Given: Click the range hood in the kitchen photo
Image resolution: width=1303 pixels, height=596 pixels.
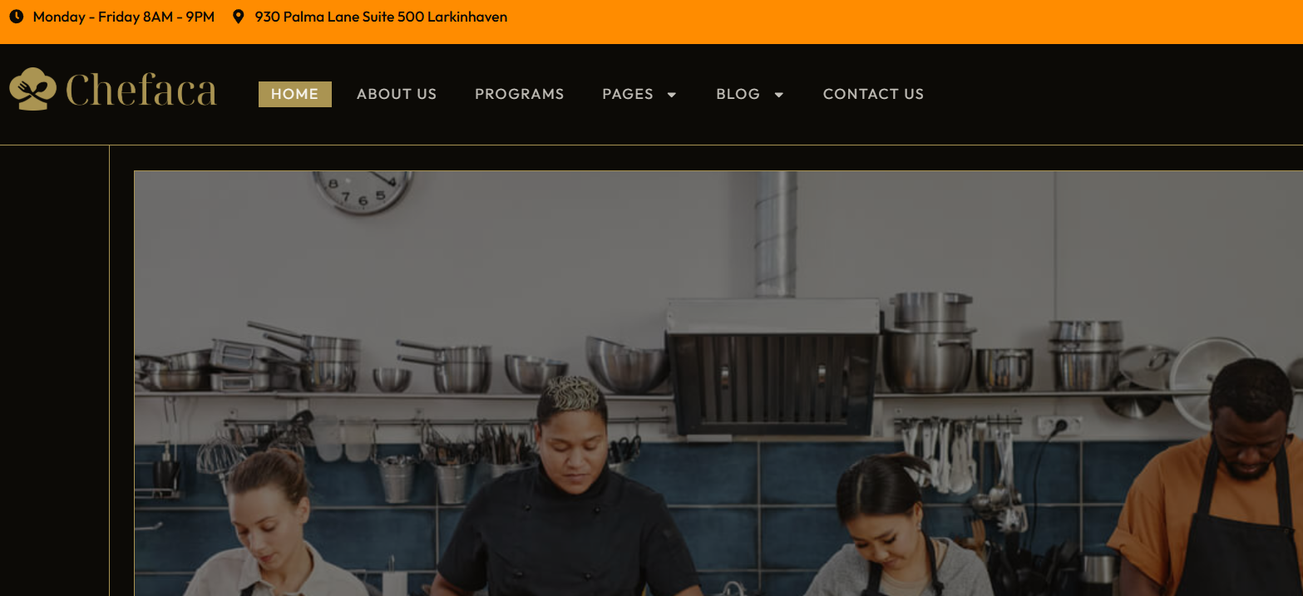Looking at the screenshot, I should 773,366.
